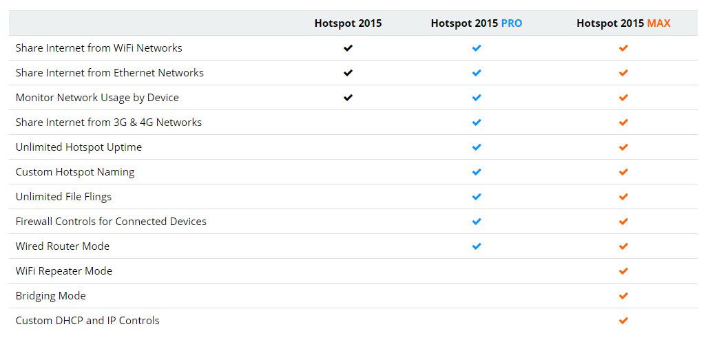The image size is (708, 340).
Task: Click PRO checkmark for Firewall Controls row
Action: 477,222
